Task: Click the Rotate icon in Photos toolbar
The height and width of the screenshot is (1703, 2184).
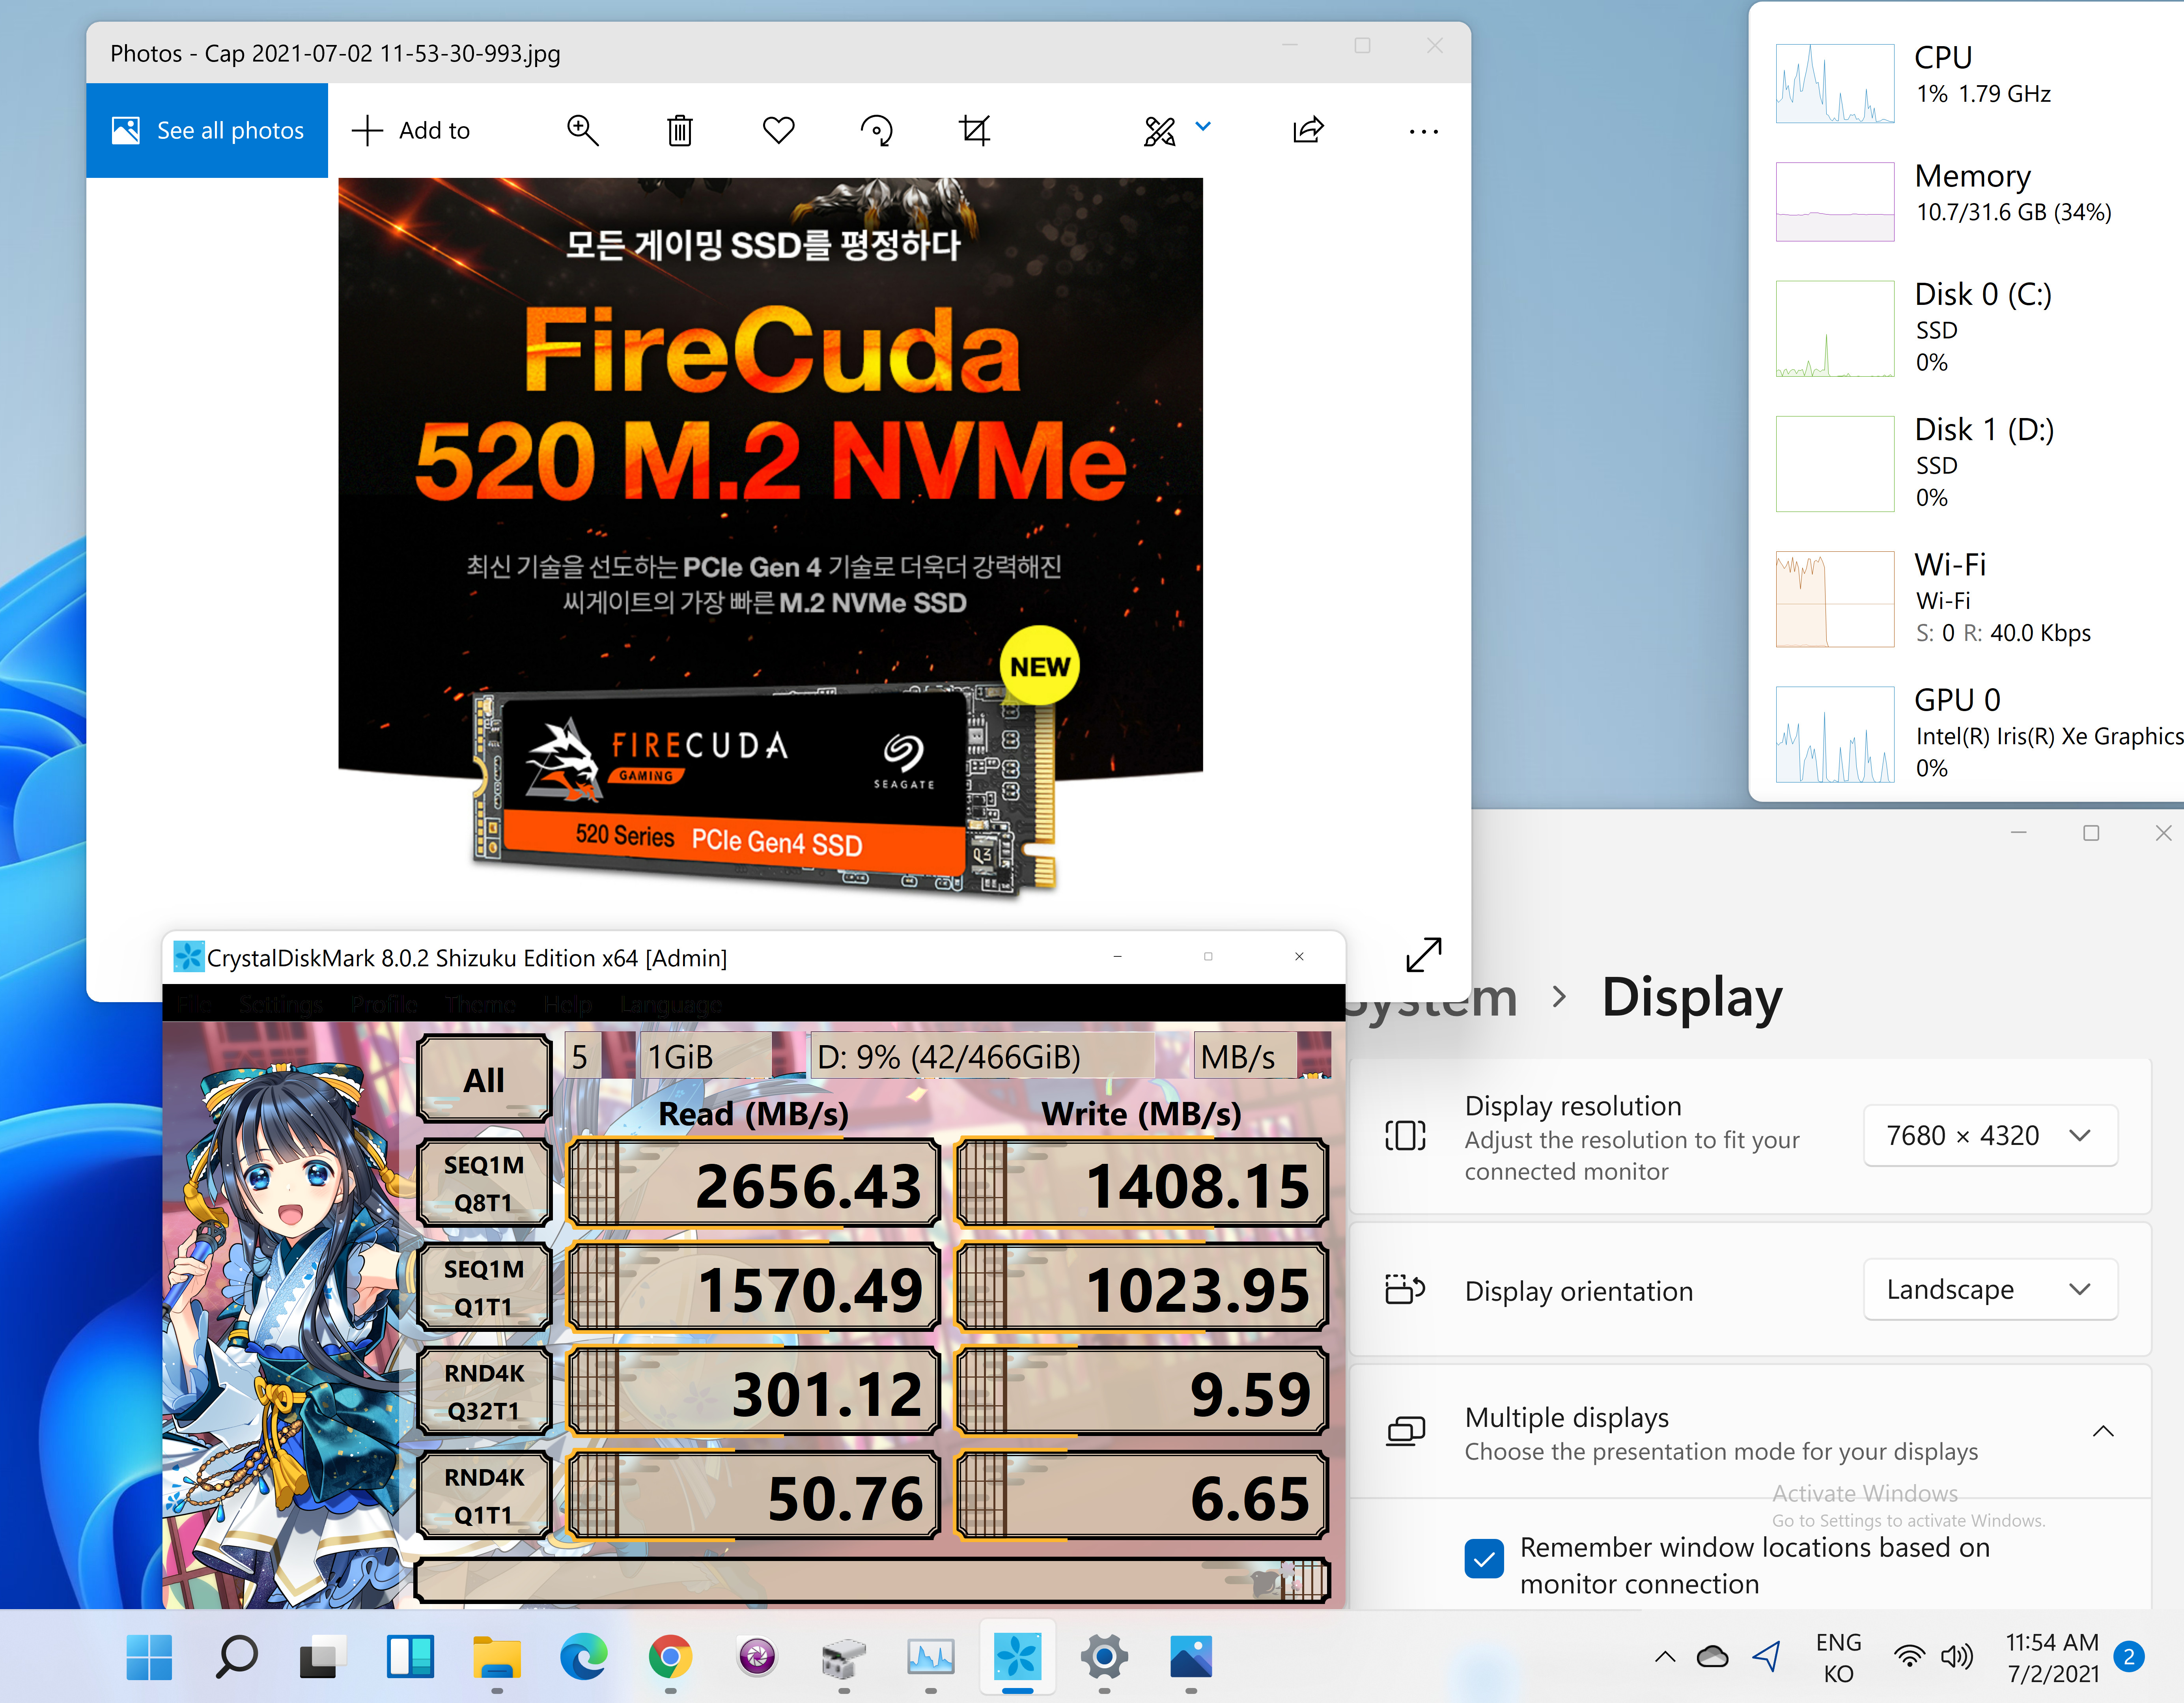Action: tap(876, 130)
